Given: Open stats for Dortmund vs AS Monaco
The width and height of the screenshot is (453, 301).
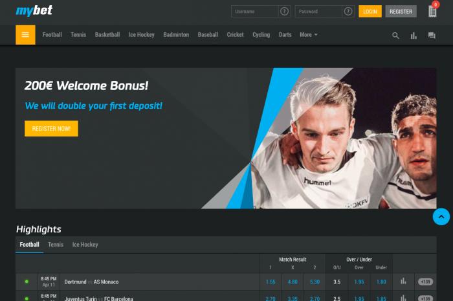Looking at the screenshot, I should [x=403, y=282].
